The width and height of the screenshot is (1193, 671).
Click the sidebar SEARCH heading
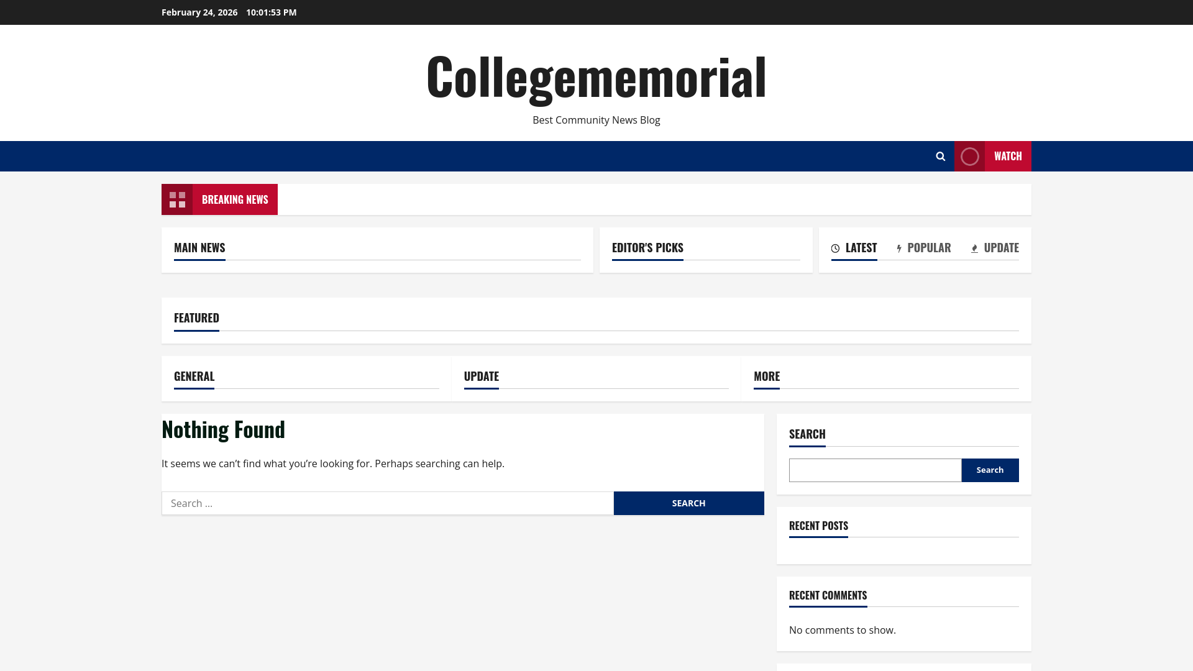pyautogui.click(x=807, y=434)
